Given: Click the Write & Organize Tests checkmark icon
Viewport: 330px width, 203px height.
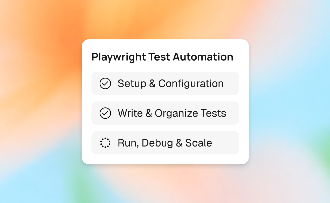Looking at the screenshot, I should click(105, 113).
